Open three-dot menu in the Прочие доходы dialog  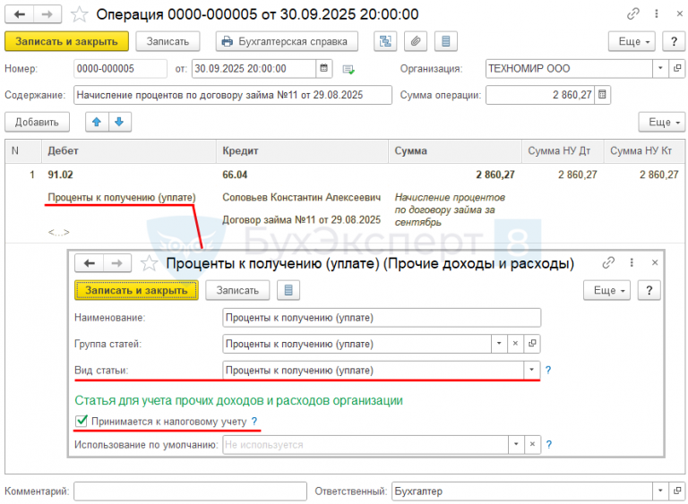pos(632,263)
